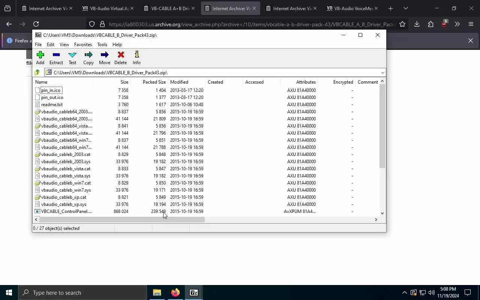
Task: Switch to VB-CABLE A+B Driver browser tab
Action: pyautogui.click(x=169, y=8)
